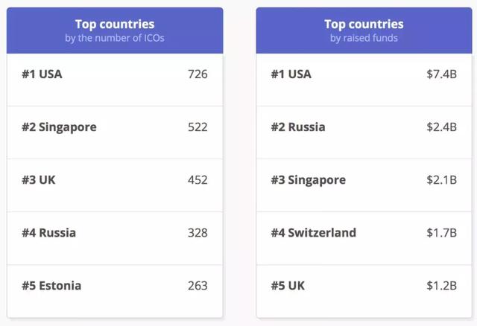Click the '#5 Estonia' row
The image size is (477, 326).
[115, 291]
